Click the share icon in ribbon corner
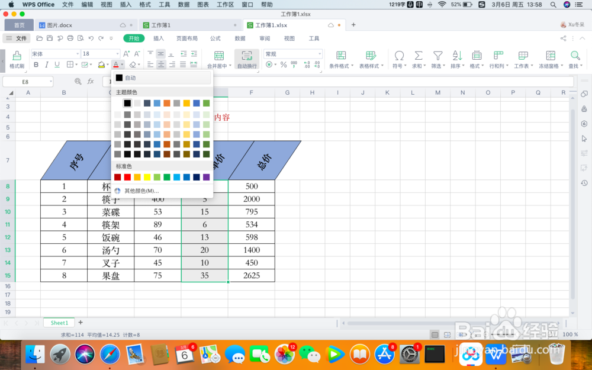Screen dimensions: 592x370 click(x=563, y=38)
